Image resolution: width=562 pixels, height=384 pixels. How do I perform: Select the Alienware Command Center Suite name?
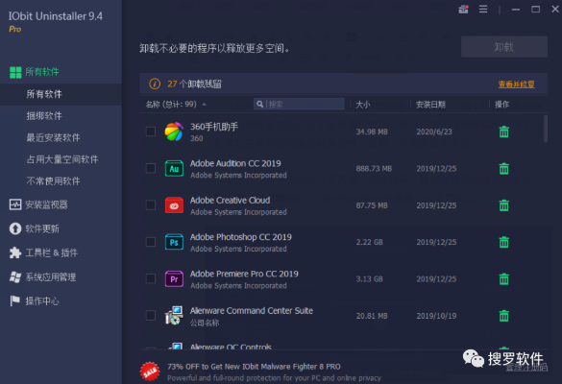pyautogui.click(x=252, y=311)
